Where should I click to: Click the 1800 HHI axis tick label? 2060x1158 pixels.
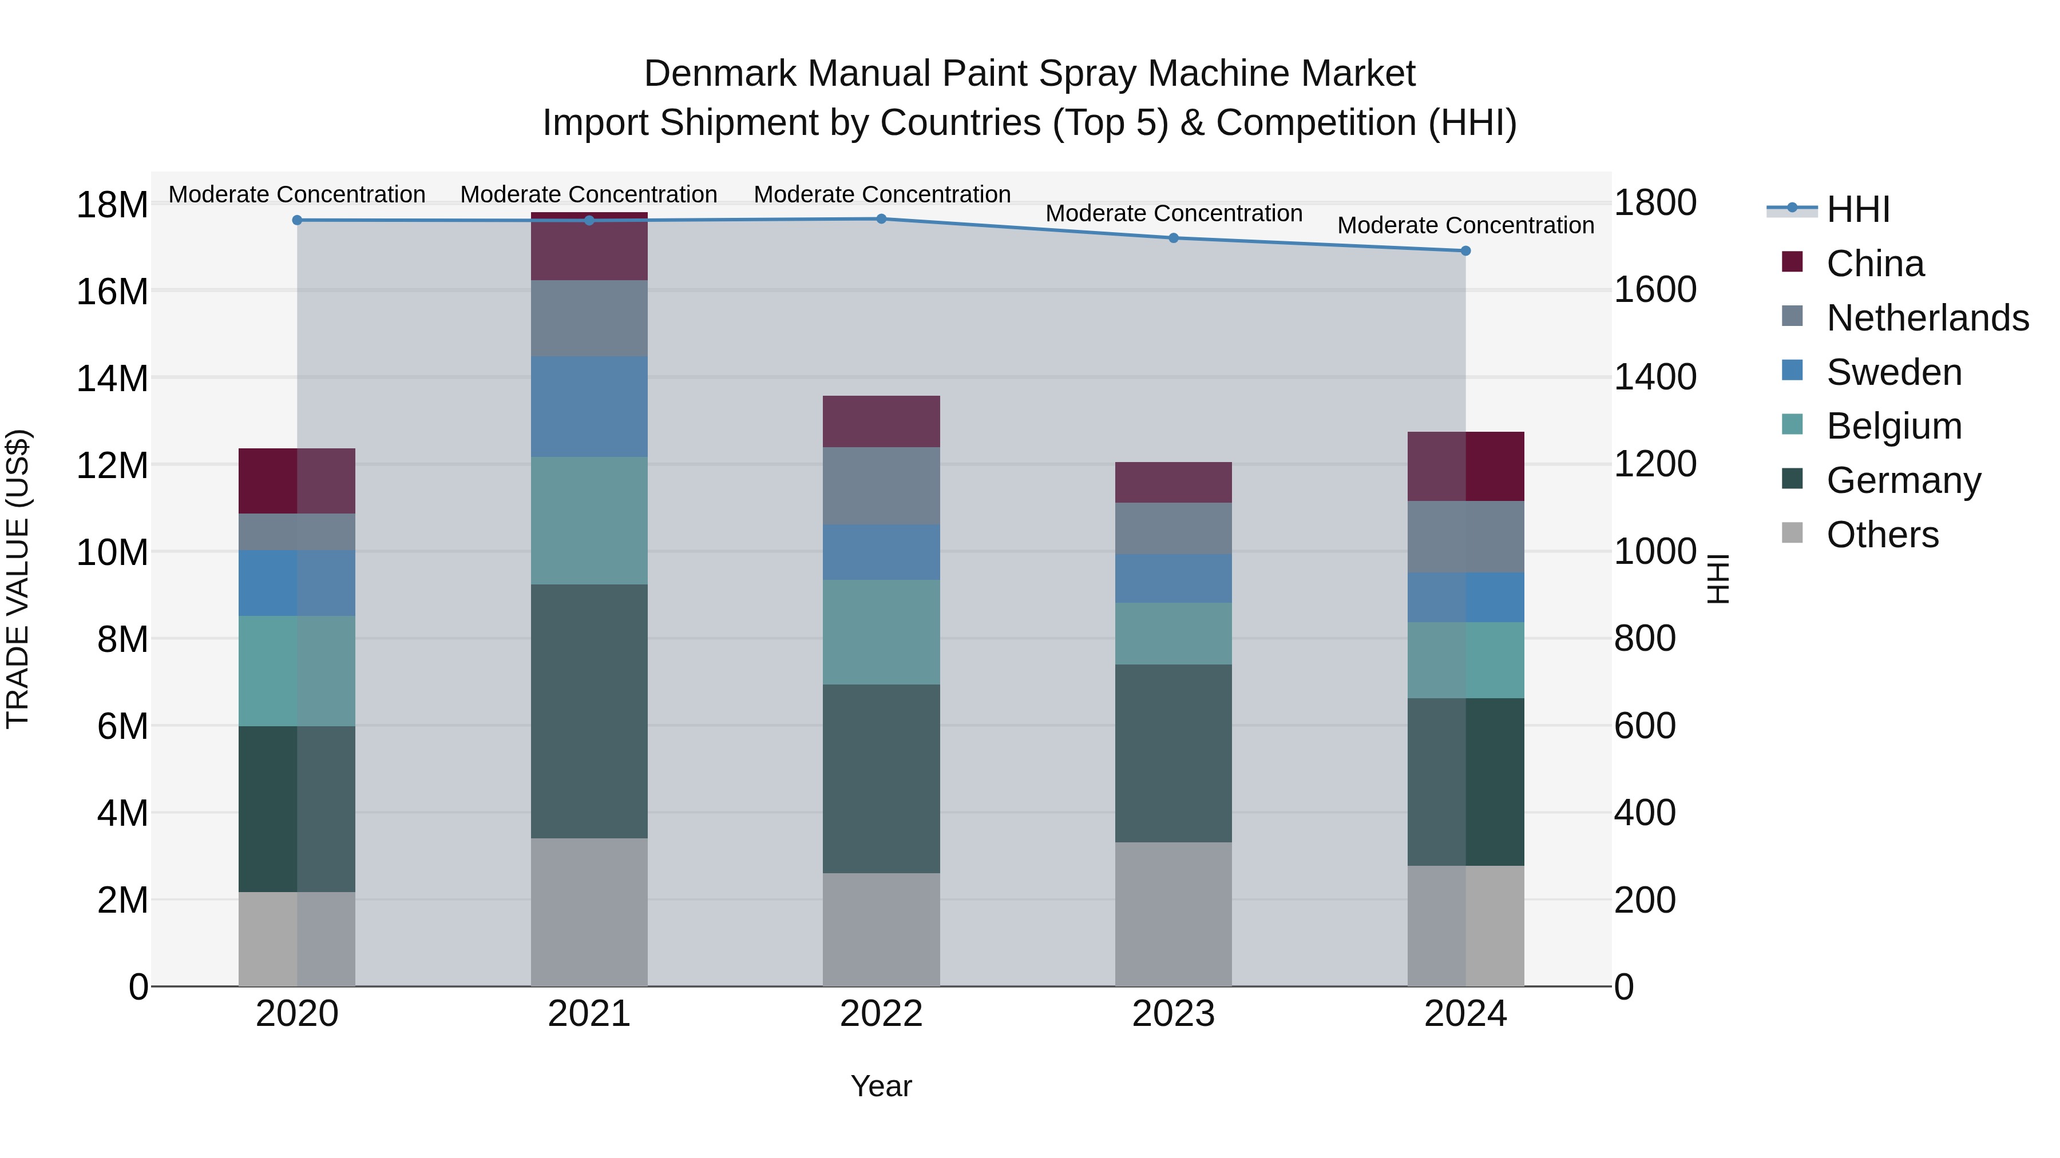coord(1655,202)
